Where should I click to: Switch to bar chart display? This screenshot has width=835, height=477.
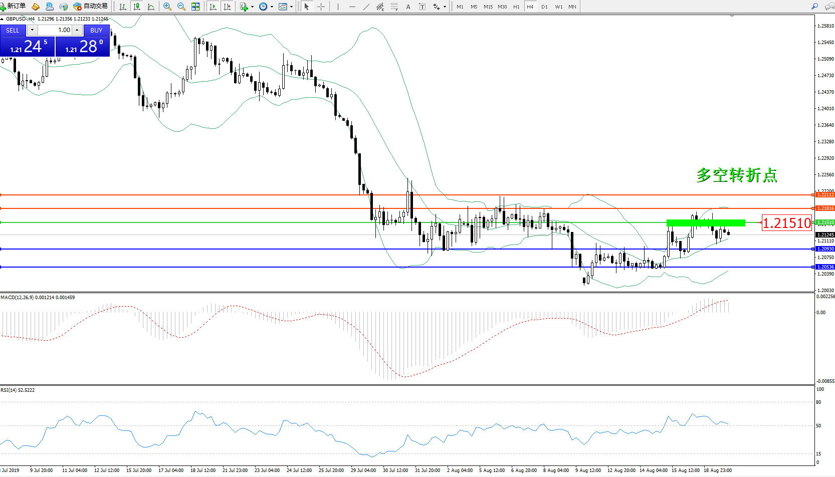[123, 7]
